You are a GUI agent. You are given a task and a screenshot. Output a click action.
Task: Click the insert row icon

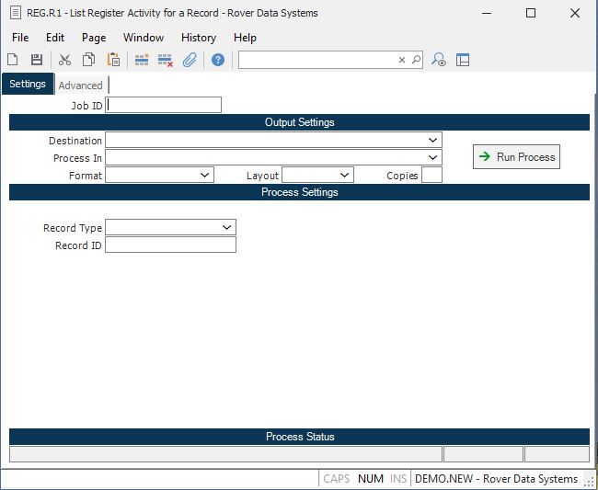pos(142,60)
